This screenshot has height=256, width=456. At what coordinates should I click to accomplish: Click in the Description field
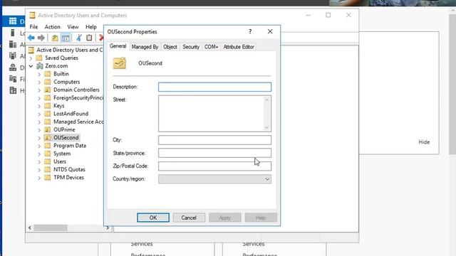click(x=214, y=87)
